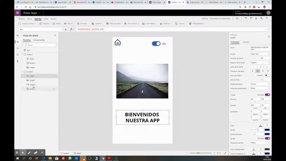Open the Inicio ribbon tab
The image size is (286, 161).
pos(29,19)
